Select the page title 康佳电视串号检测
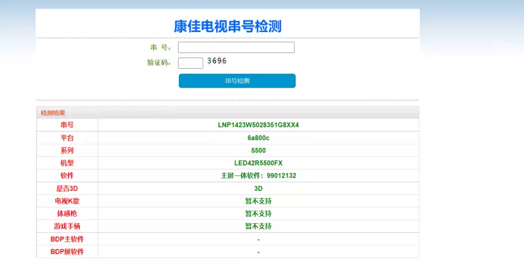 point(227,26)
